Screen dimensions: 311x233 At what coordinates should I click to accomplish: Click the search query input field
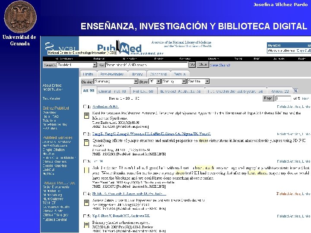[146, 65]
